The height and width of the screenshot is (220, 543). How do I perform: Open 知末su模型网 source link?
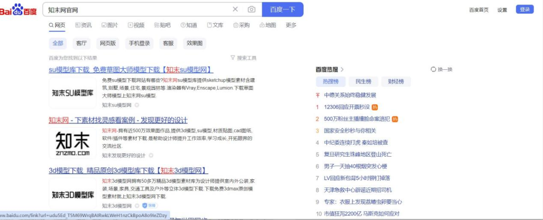tap(117, 105)
